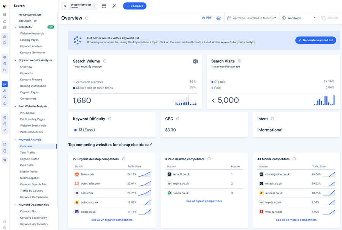
Task: Show info for CPC
Action: pos(178,119)
